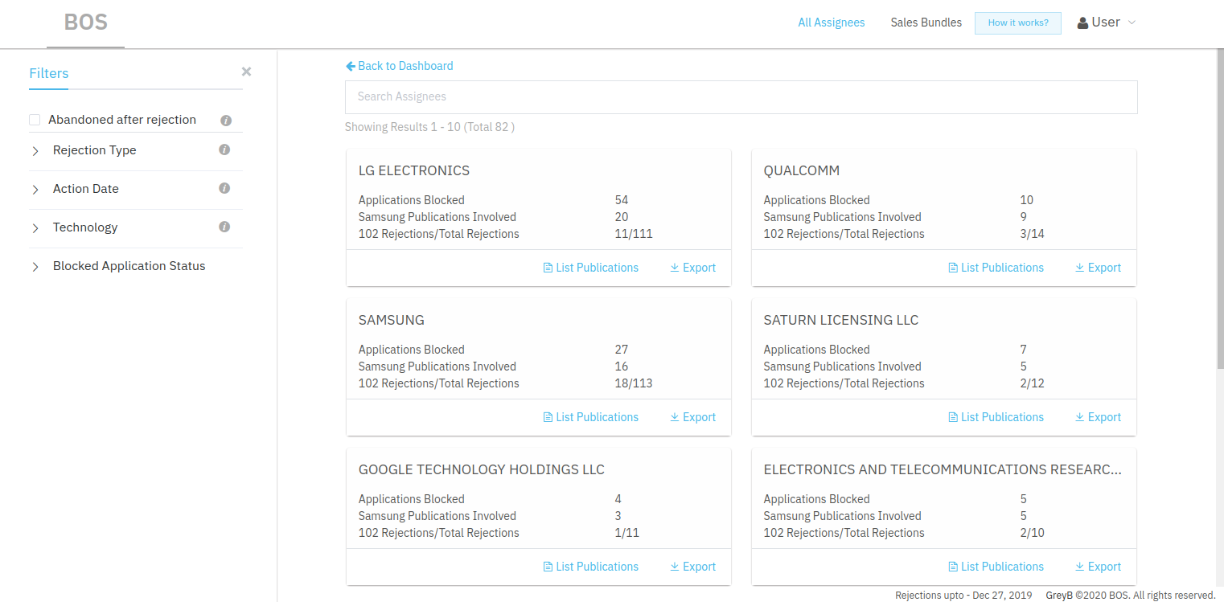The height and width of the screenshot is (602, 1224).
Task: Click value 11/111 in LG Electronics card
Action: click(634, 234)
